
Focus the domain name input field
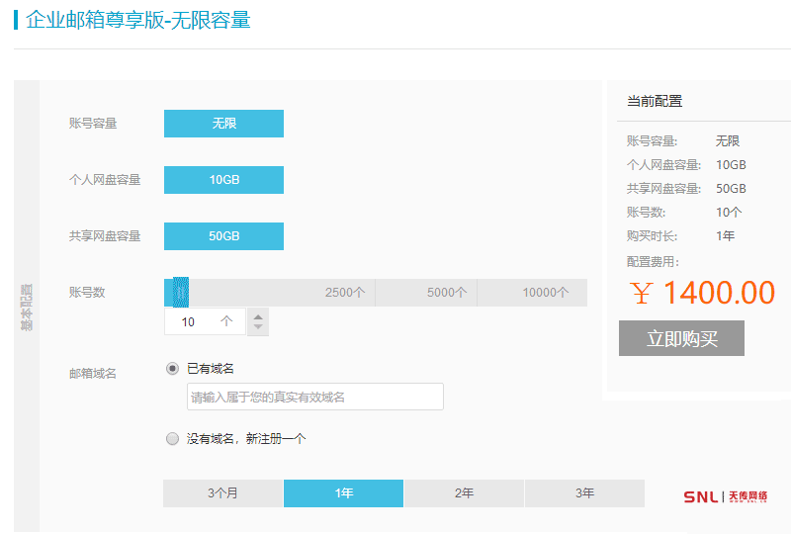(x=314, y=397)
